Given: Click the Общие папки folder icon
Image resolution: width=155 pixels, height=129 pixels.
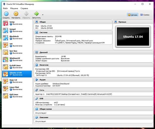Looking at the screenshot, I should 37,109.
